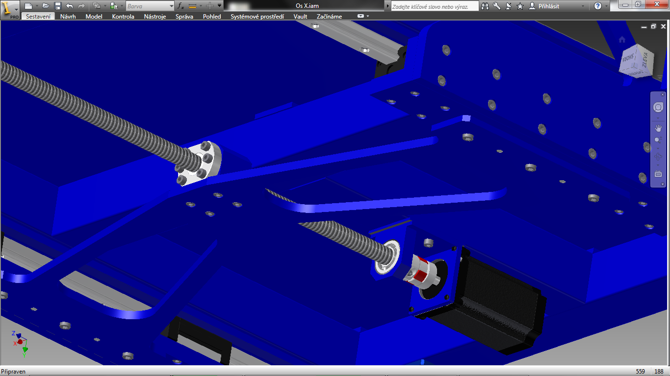Viewport: 670px width, 376px height.
Task: Open the Nástroje ribbon tab
Action: 155,16
